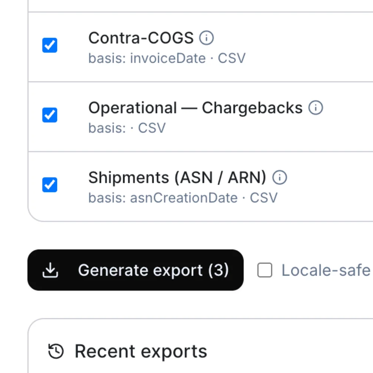Uncheck the Contra-COGS checkbox
This screenshot has height=373, width=373.
(x=50, y=45)
